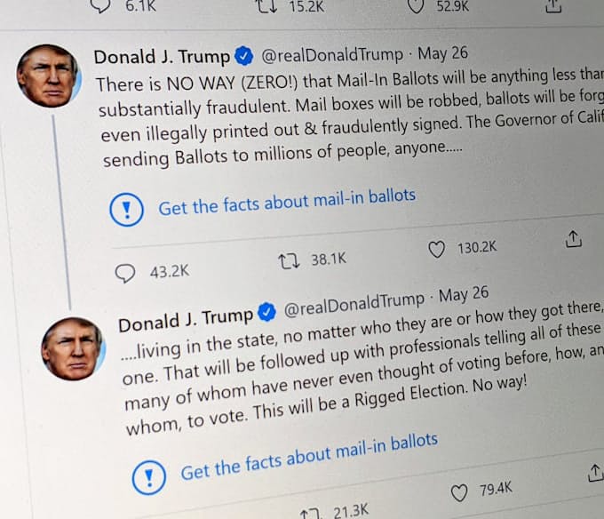Click share icon beside 79.4K likes
Image resolution: width=604 pixels, height=519 pixels.
pyautogui.click(x=595, y=473)
